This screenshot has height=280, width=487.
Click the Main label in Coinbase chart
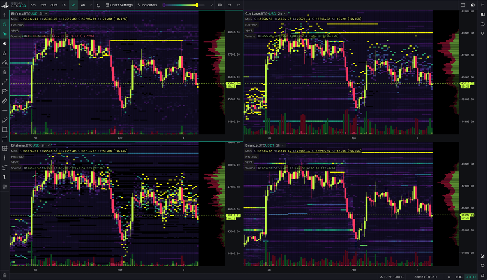pyautogui.click(x=248, y=19)
